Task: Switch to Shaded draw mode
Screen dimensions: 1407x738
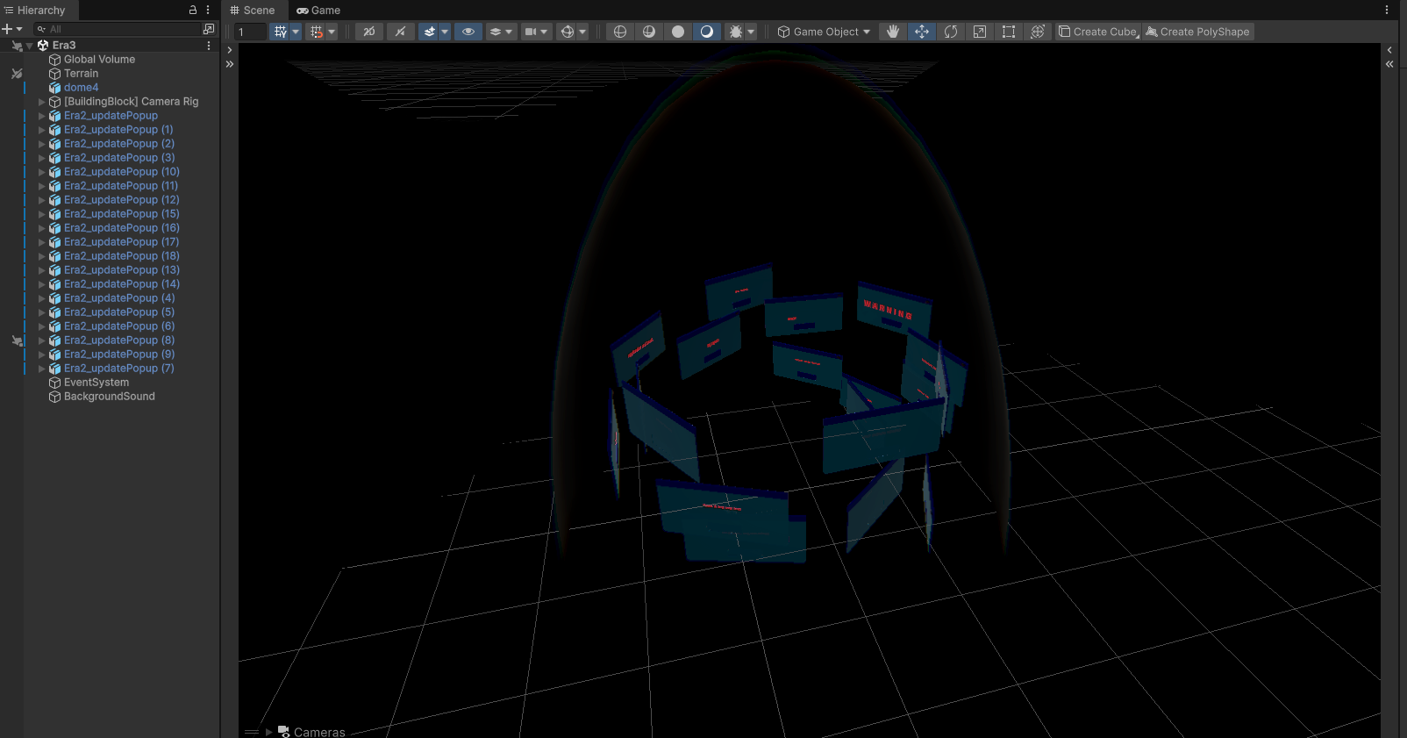Action: (707, 32)
